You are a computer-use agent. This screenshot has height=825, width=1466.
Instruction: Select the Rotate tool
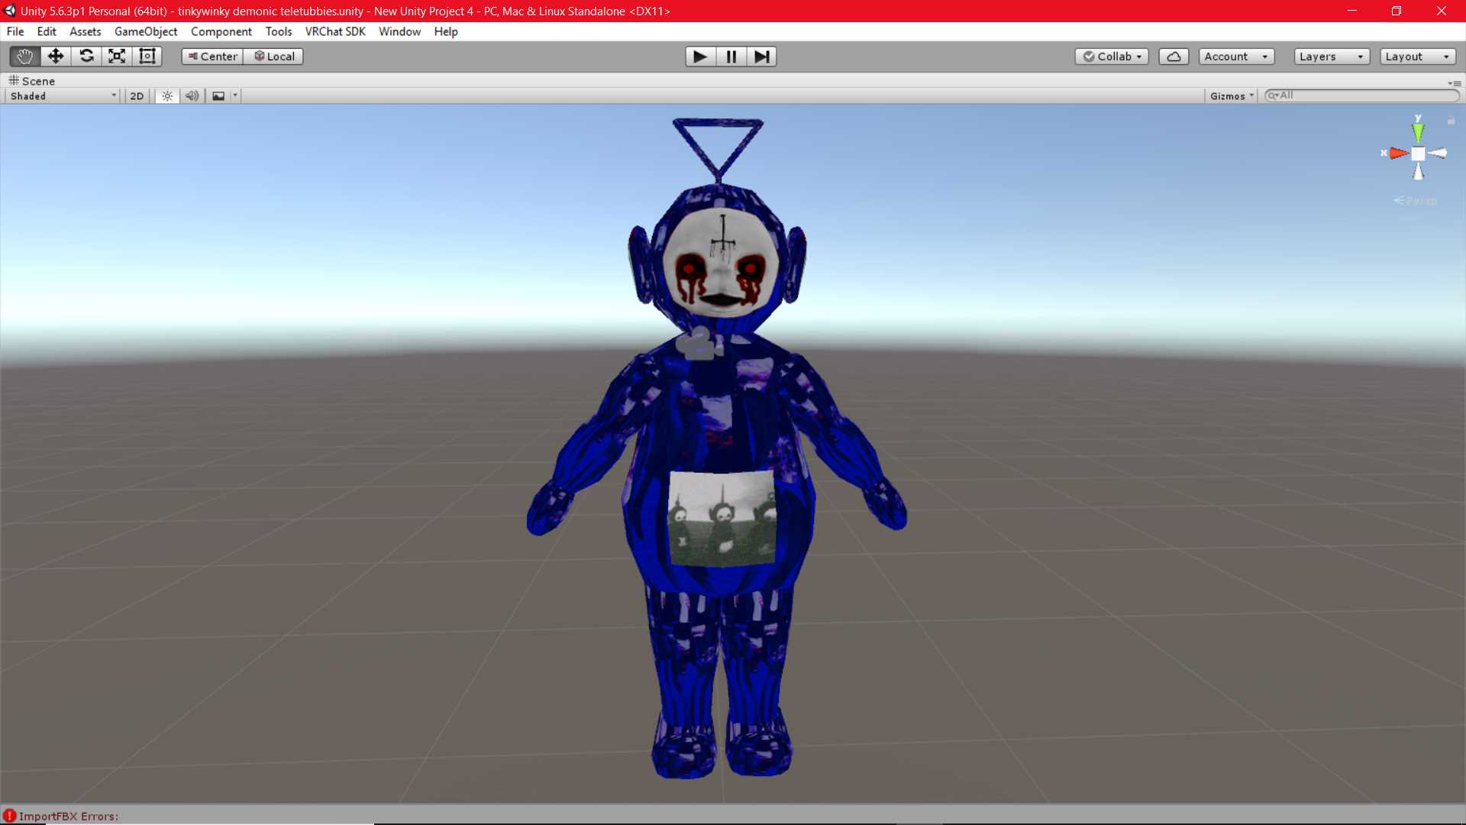(x=86, y=57)
